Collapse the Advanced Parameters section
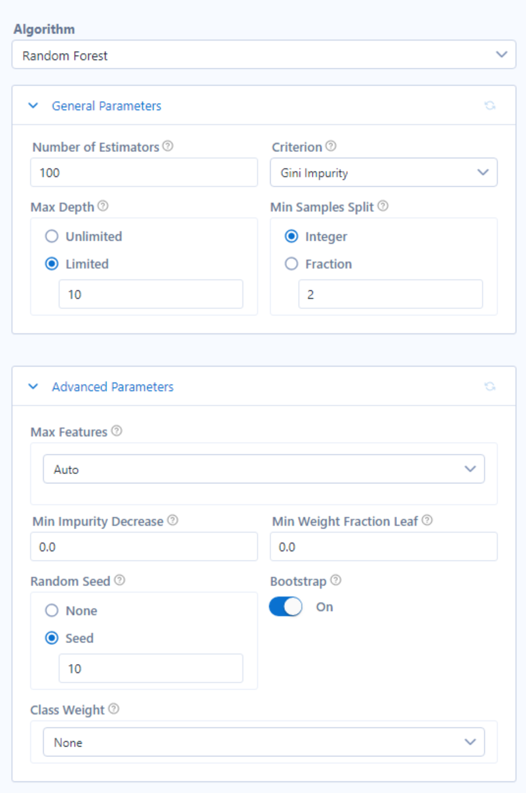The image size is (526, 793). click(33, 386)
